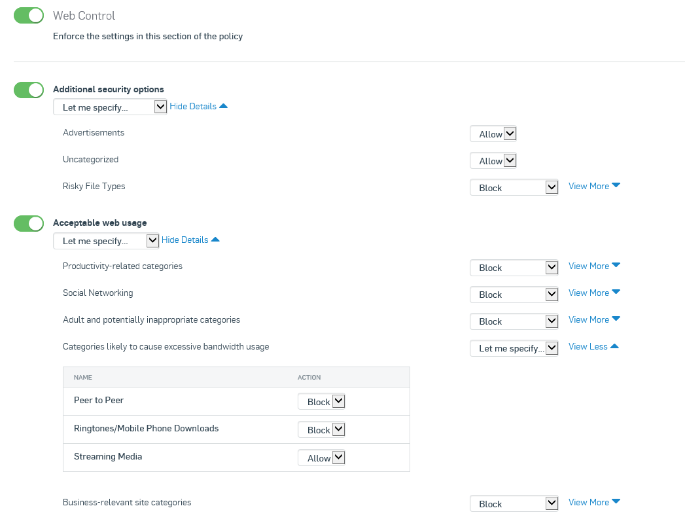Change the Peer to Peer action dropdown
This screenshot has width=685, height=523.
point(321,401)
